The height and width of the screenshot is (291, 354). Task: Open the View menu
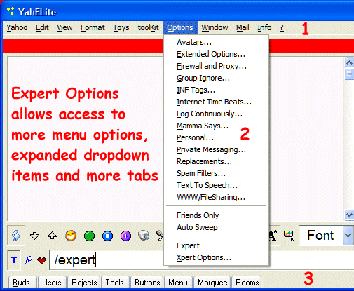click(x=64, y=27)
